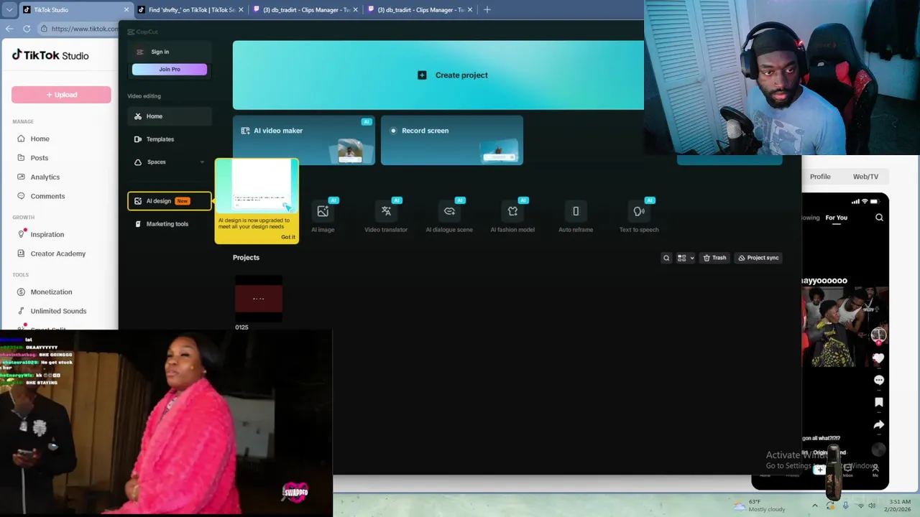
Task: Open AI design in CapCut sidebar
Action: 170,201
